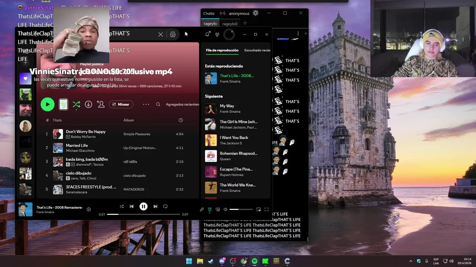The height and width of the screenshot is (267, 476).
Task: Open Discord from the taskbar
Action: click(222, 261)
